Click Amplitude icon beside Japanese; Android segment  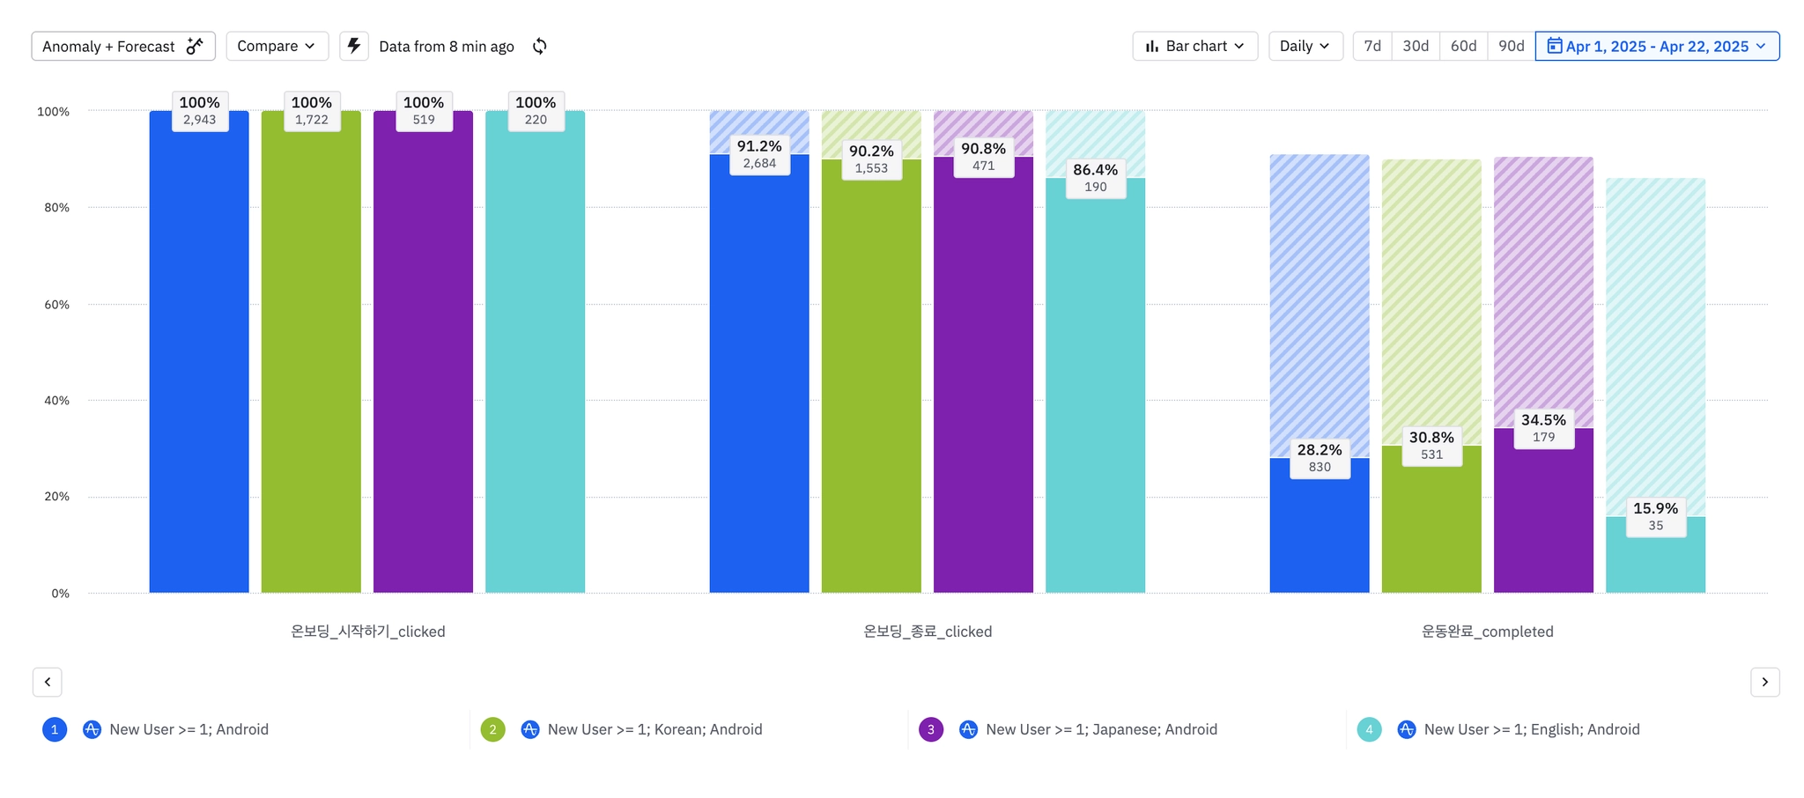point(968,729)
